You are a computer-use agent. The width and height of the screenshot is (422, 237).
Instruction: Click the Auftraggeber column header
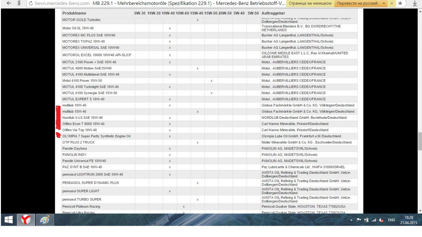tap(273, 13)
